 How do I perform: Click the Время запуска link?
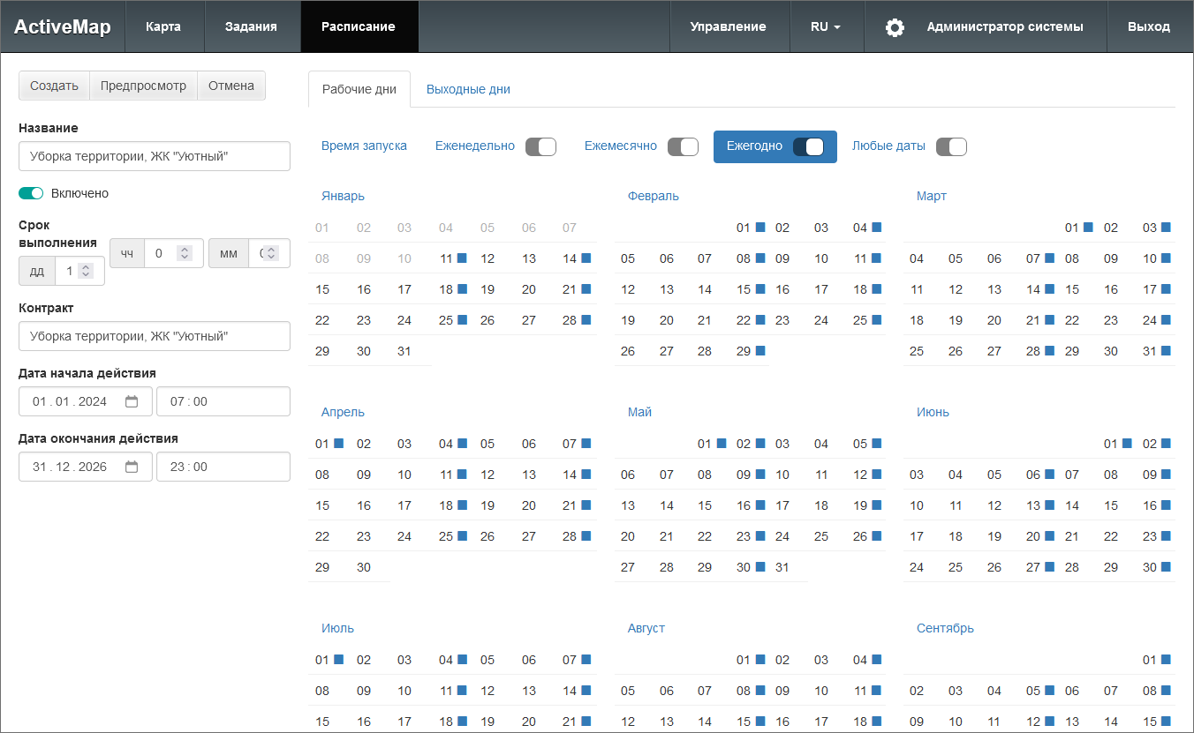[364, 146]
